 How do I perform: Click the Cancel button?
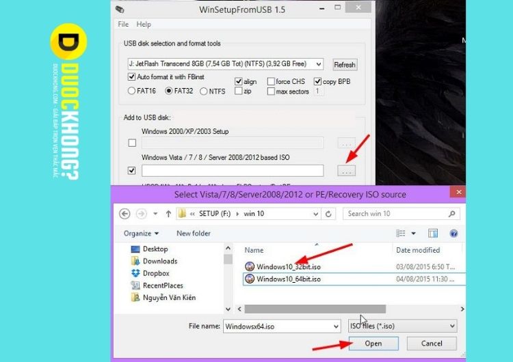point(432,344)
